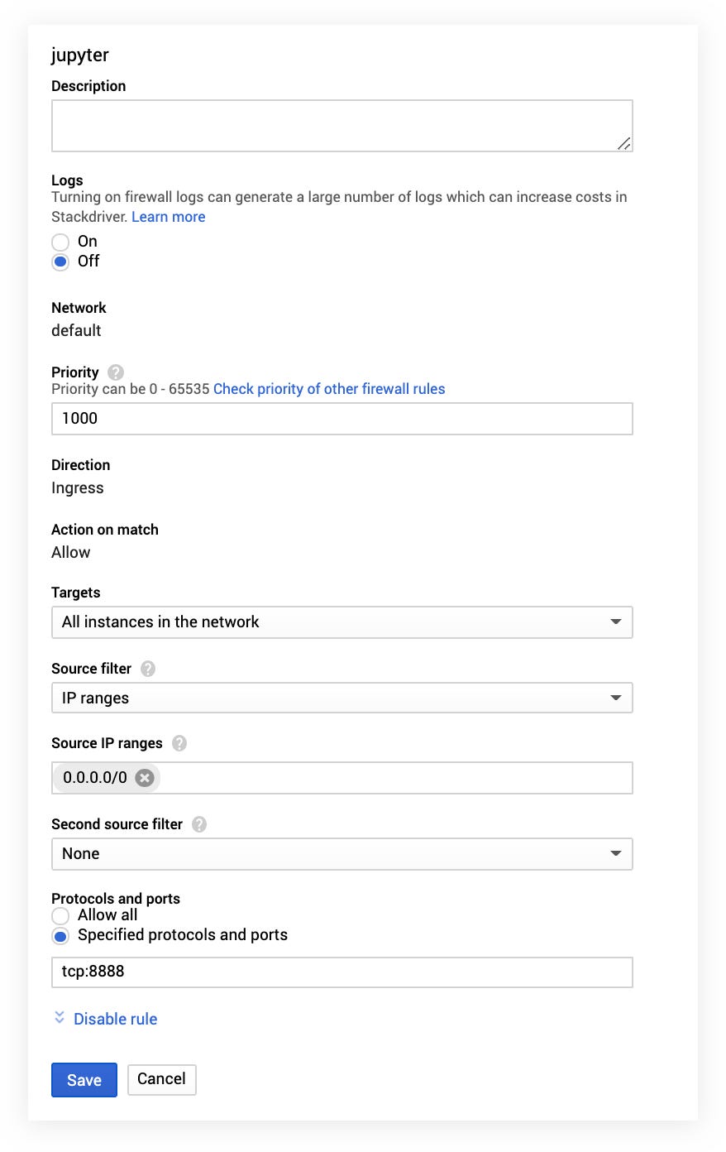Click the tcp:8888 ports input field
The image size is (726, 1152).
click(342, 972)
